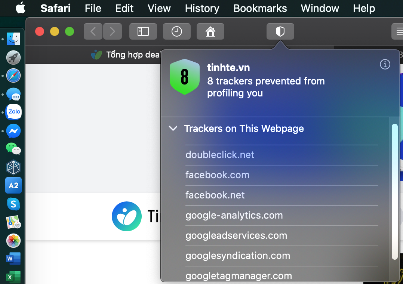
Task: Open the View menu in menu bar
Action: pos(159,9)
